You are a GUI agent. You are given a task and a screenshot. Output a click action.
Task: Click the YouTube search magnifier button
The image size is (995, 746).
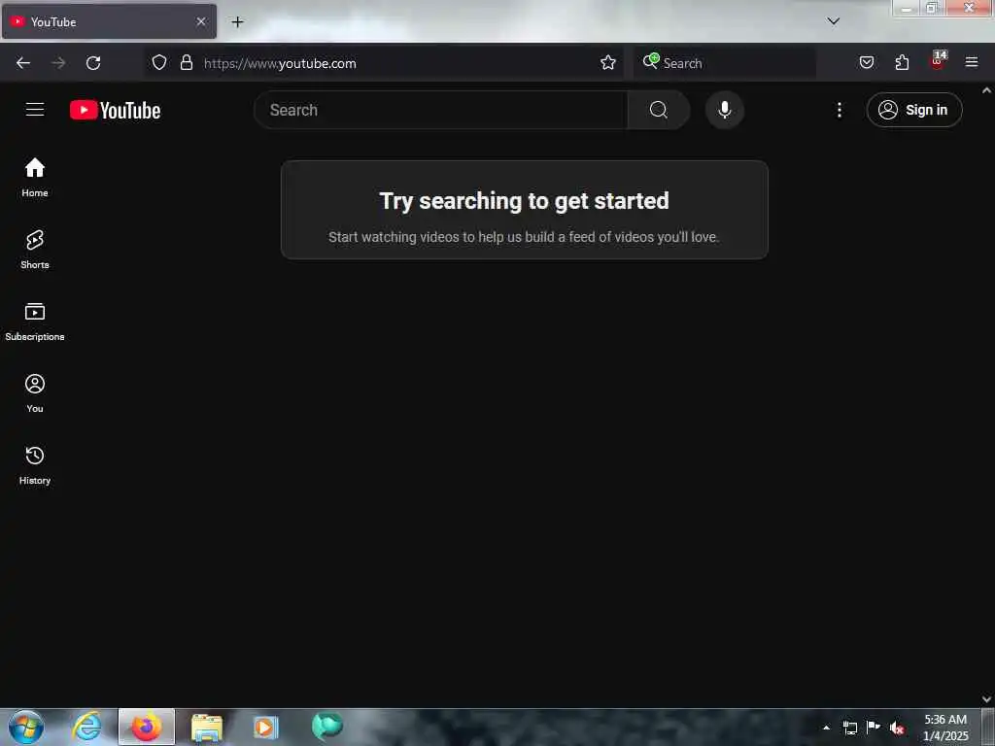coord(658,110)
